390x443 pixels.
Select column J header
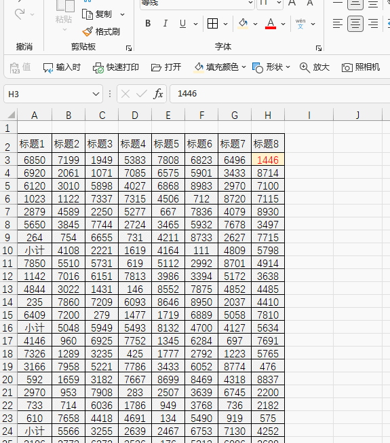[357, 115]
